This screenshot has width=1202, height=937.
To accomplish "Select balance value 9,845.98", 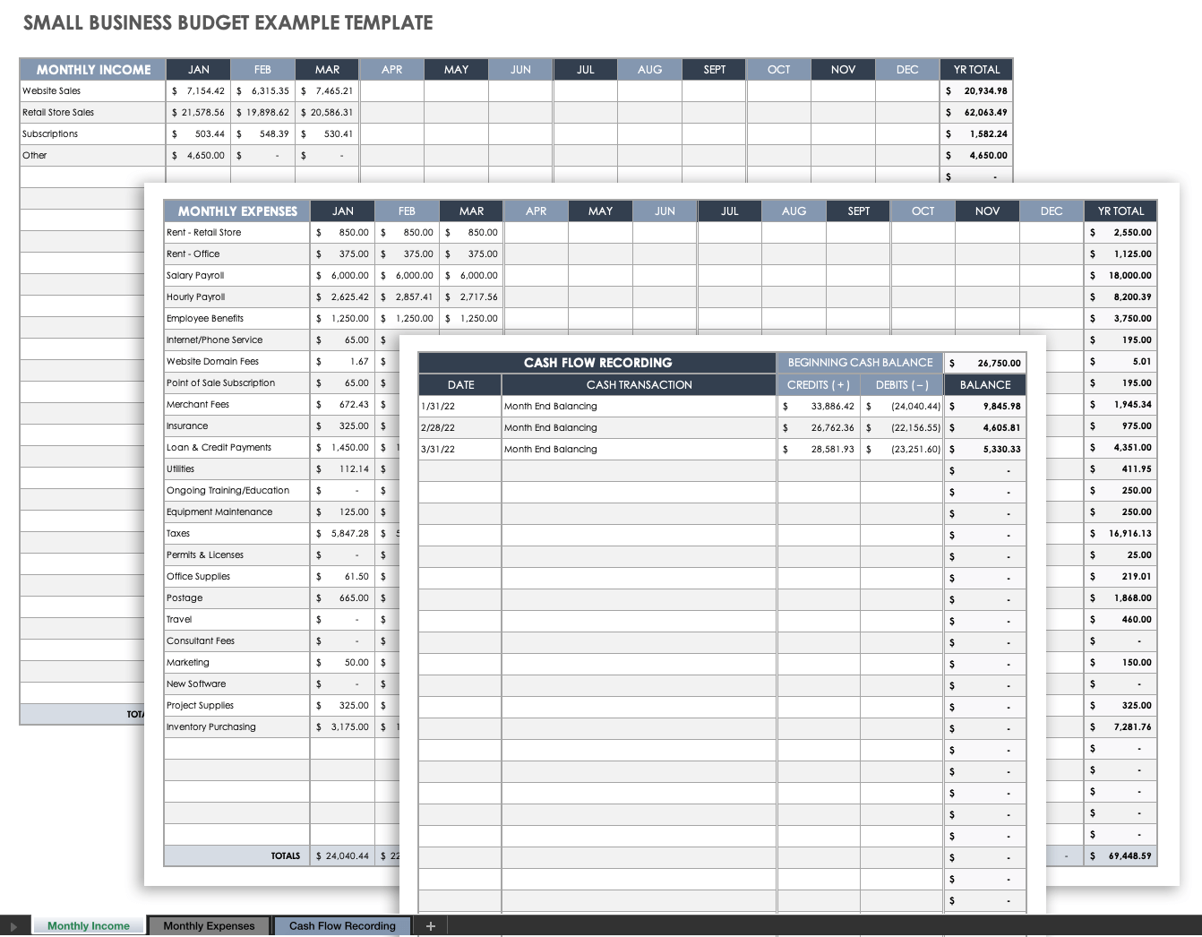I will coord(985,406).
